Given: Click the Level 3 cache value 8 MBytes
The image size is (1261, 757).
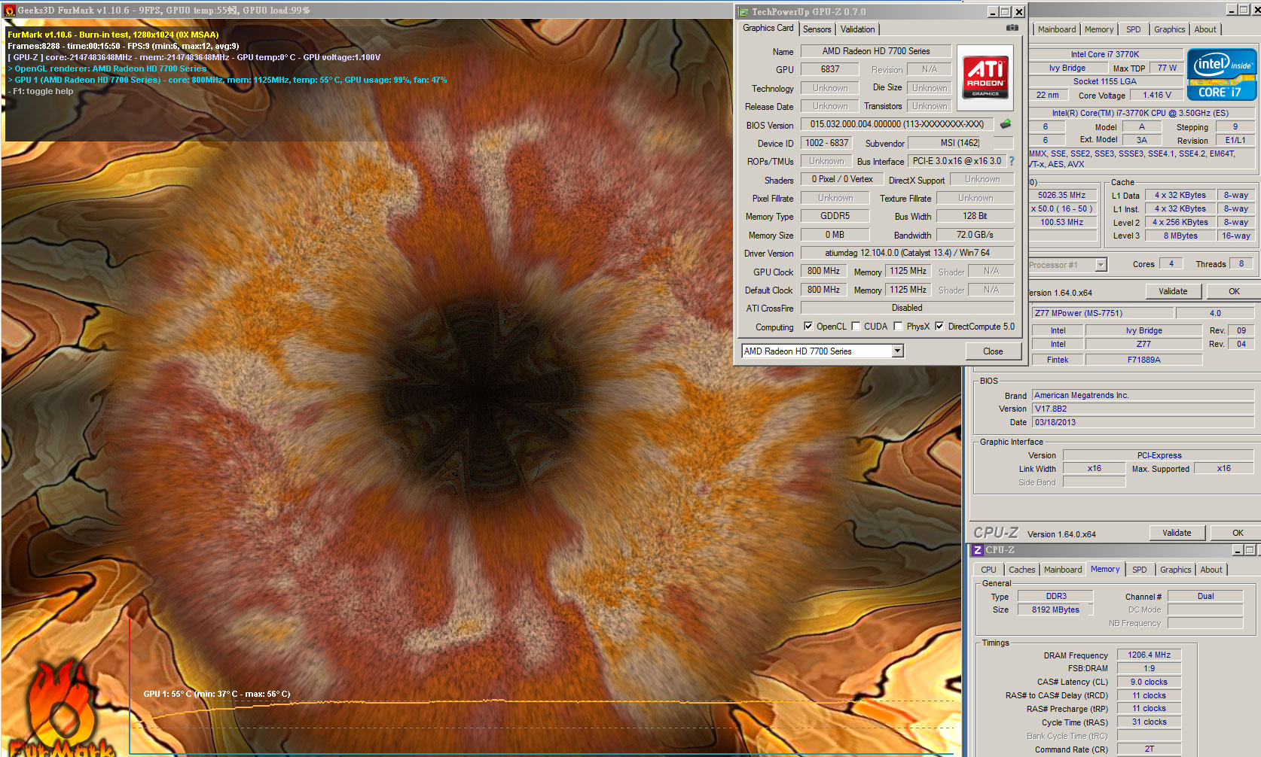Looking at the screenshot, I should [x=1180, y=236].
